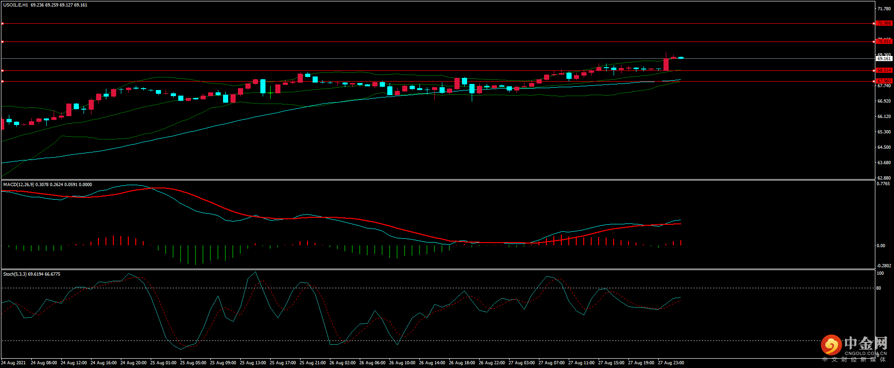The height and width of the screenshot is (368, 894).
Task: Click the 69.161 current price tag
Action: tap(884, 59)
